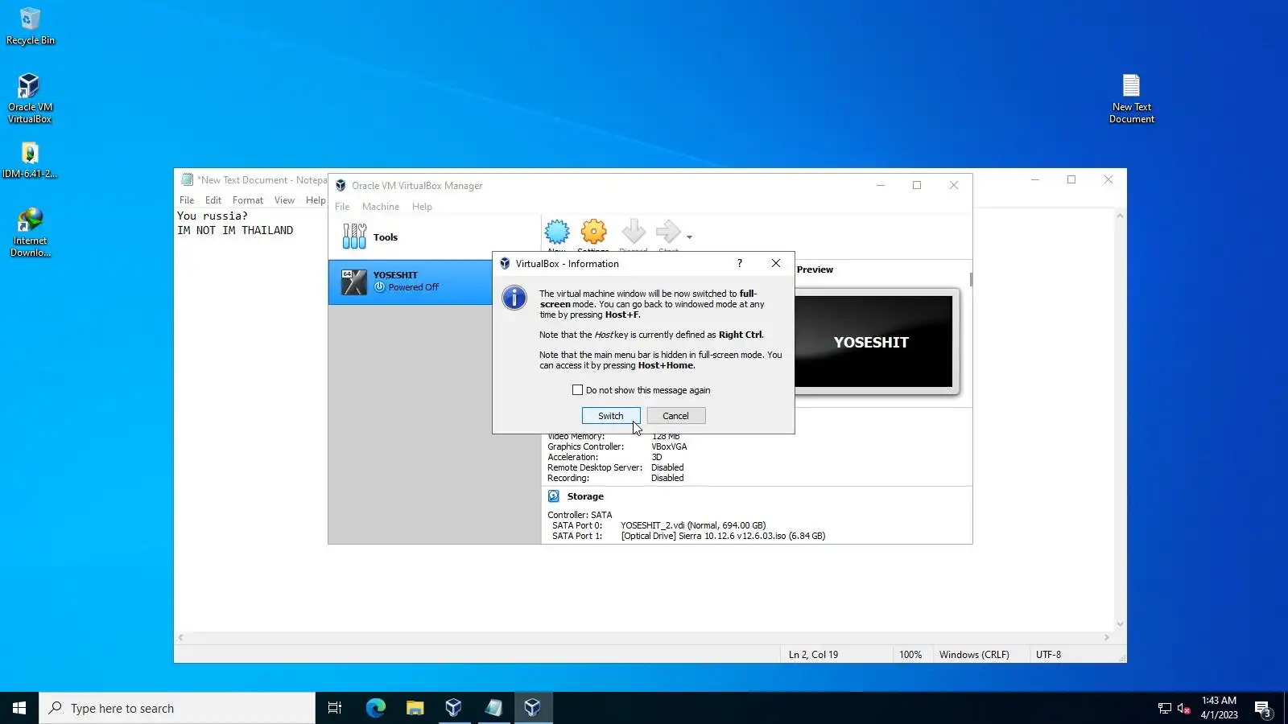Click Notepad vertical scrollbar up arrow

1120,216
